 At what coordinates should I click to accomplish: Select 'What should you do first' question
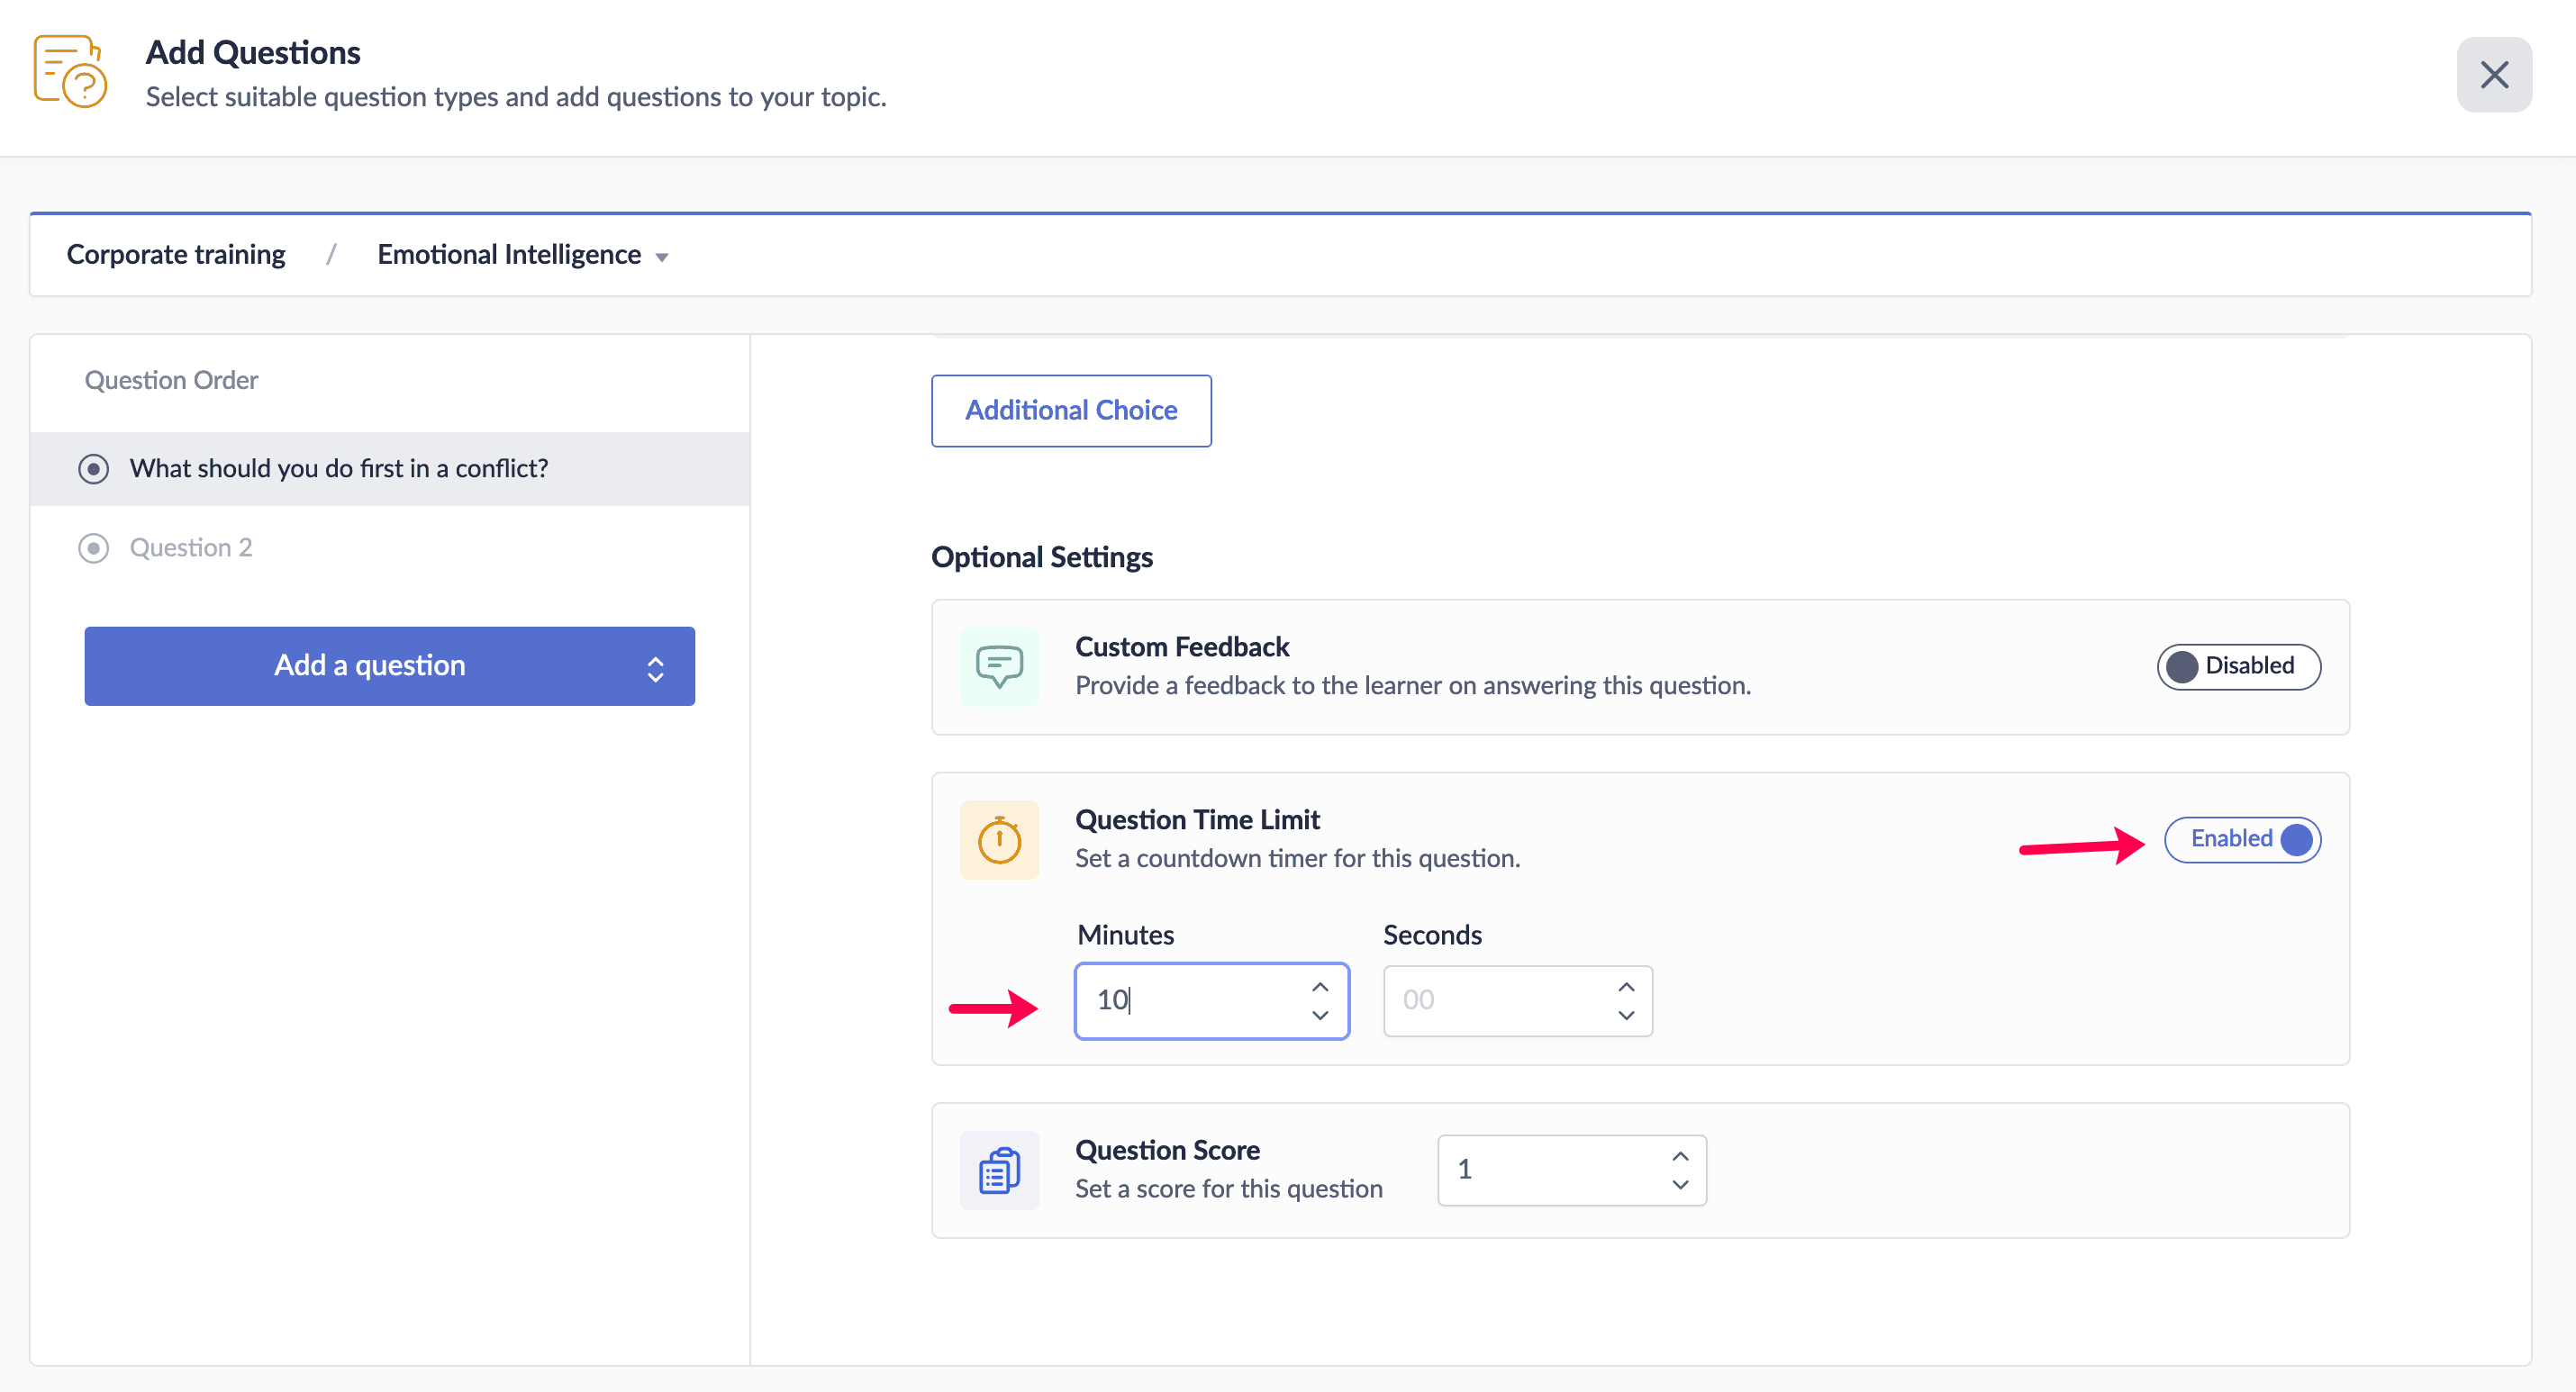(338, 469)
